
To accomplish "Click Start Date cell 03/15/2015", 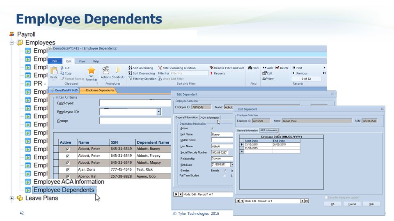I will coord(258,144).
